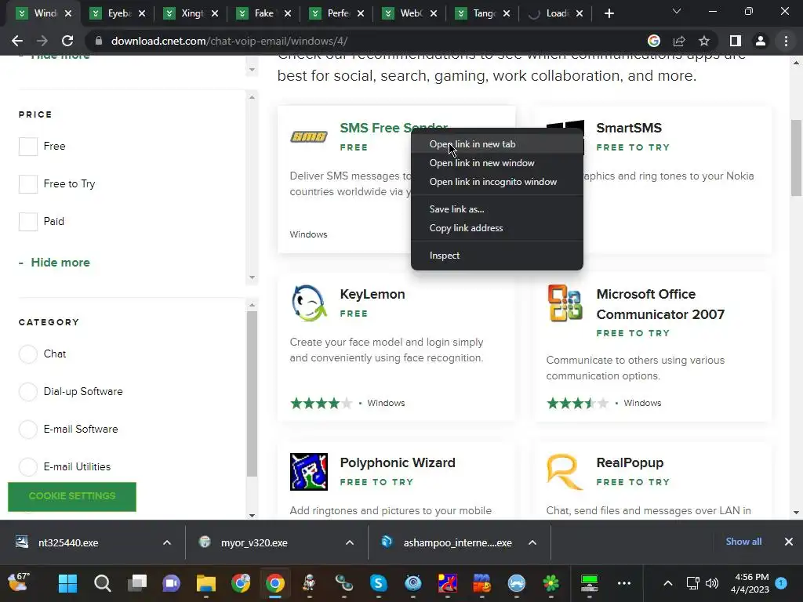
Task: Expand options for ashampoo_interne download
Action: [532, 542]
